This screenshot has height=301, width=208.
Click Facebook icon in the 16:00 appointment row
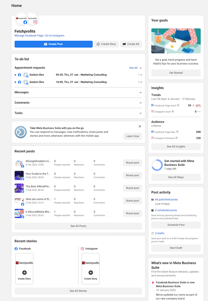[x=19, y=82]
